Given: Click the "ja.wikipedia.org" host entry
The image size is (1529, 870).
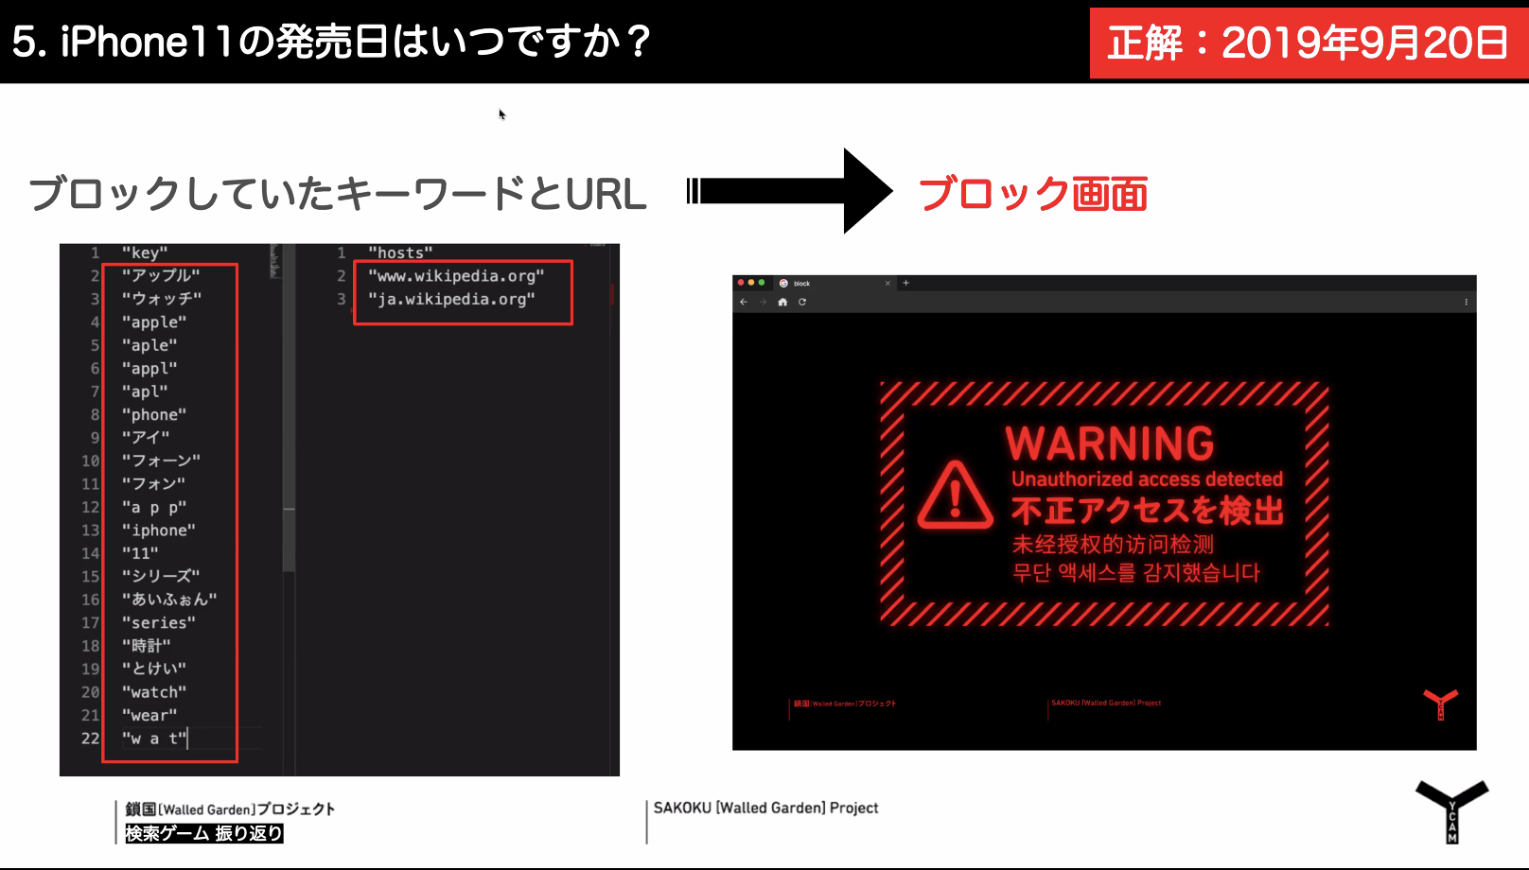Looking at the screenshot, I should pos(451,299).
